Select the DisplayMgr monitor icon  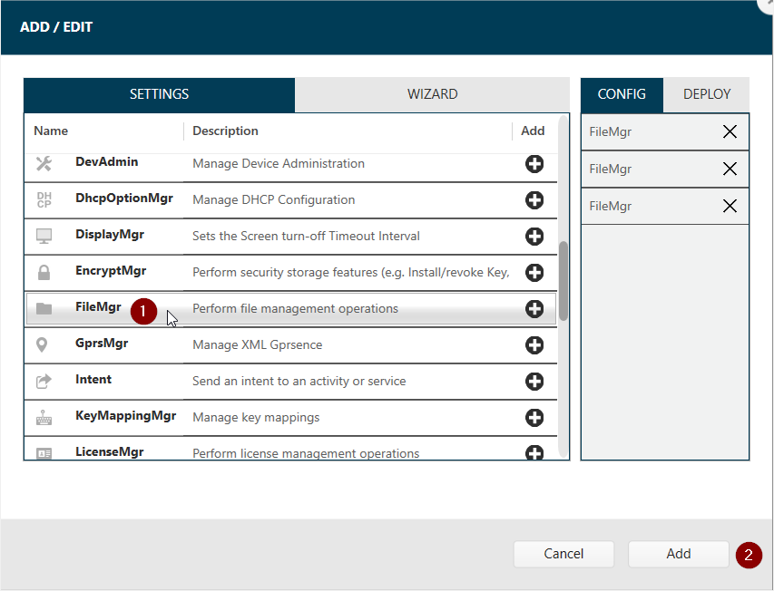44,237
